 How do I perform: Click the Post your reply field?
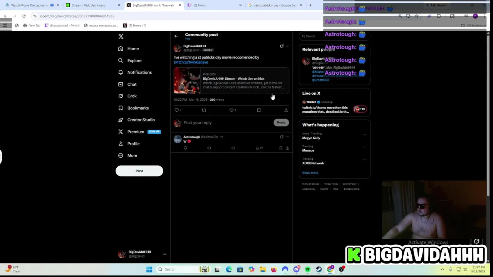pyautogui.click(x=227, y=123)
